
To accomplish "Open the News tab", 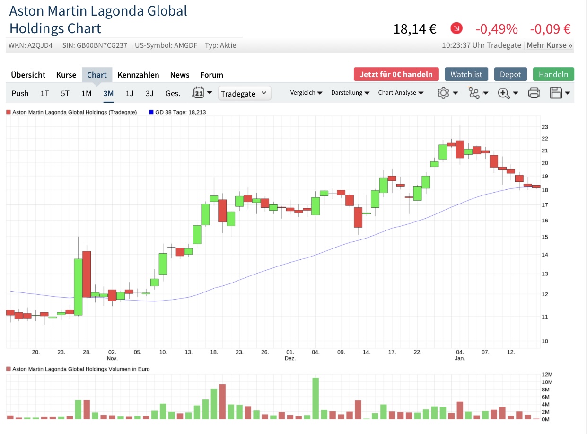I will tap(180, 75).
